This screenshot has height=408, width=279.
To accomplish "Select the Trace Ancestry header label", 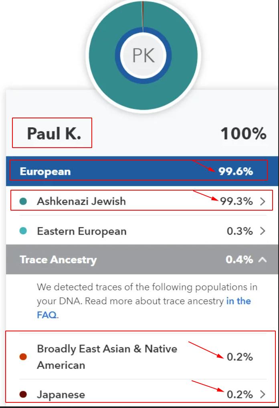I will (x=58, y=260).
